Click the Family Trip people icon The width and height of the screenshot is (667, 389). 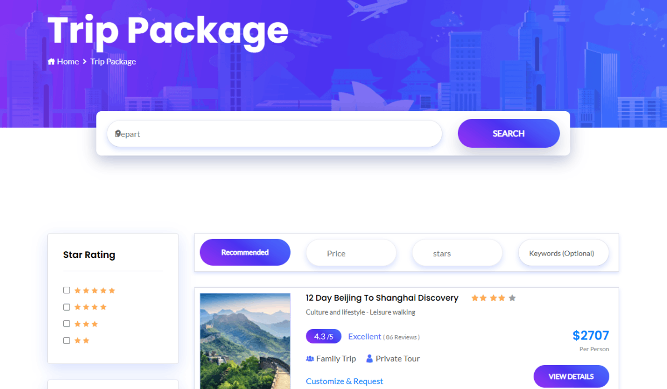pos(310,359)
